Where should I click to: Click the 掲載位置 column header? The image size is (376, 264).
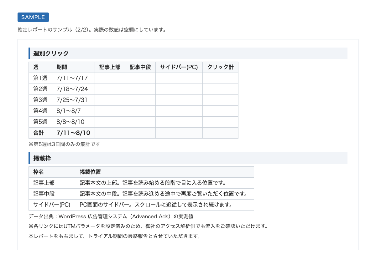click(x=164, y=172)
